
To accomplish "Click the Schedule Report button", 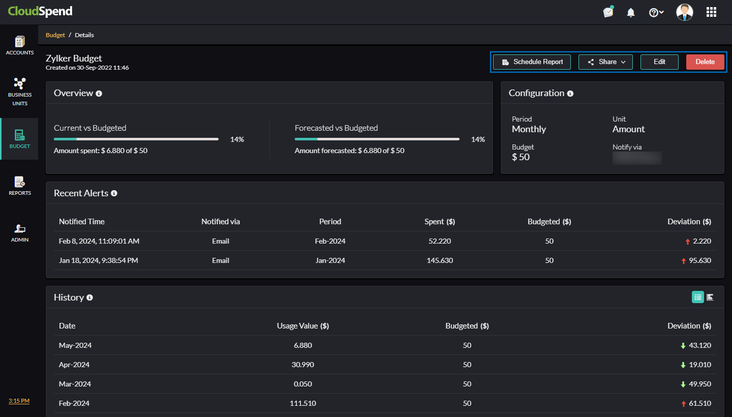I will [532, 62].
